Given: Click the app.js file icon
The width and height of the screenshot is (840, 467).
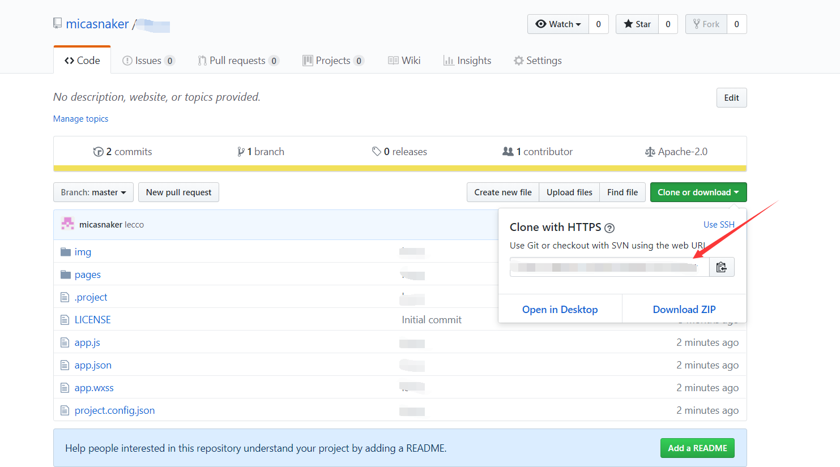Looking at the screenshot, I should pos(65,342).
